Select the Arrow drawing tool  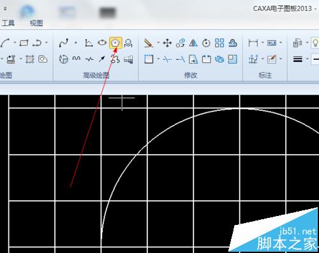102,59
